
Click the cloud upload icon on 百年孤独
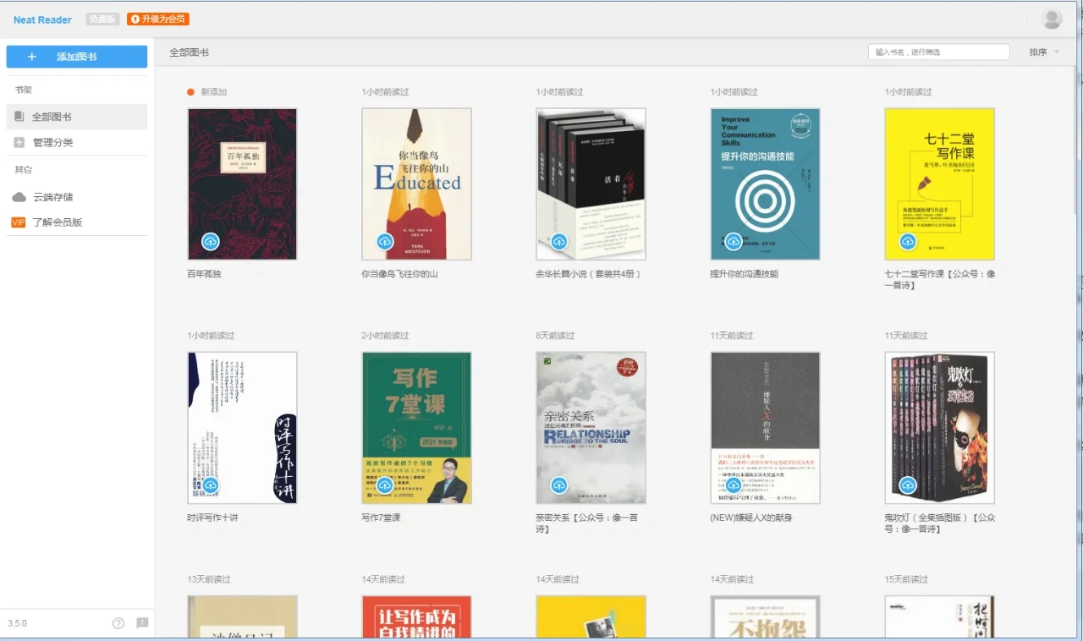(211, 242)
